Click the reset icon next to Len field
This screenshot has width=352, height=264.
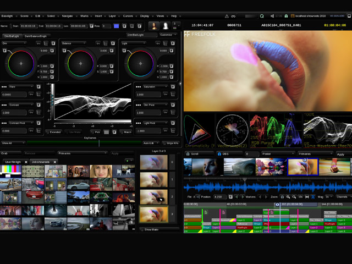click(91, 26)
